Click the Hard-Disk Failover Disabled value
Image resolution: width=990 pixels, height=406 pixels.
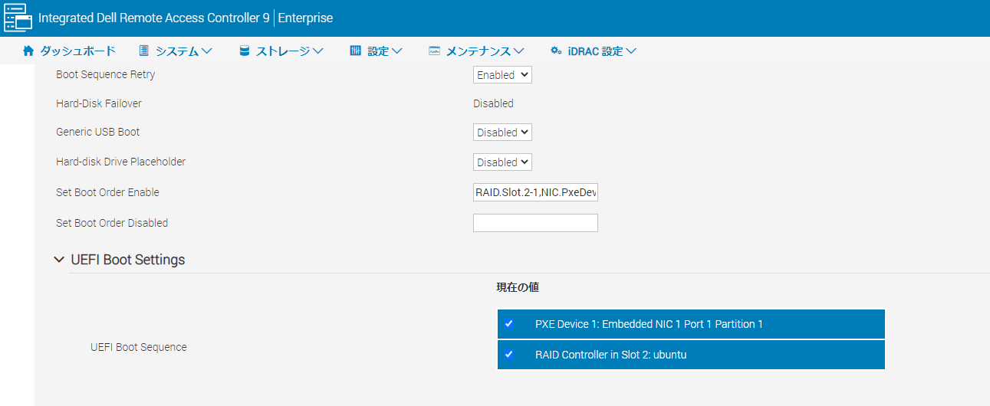point(493,103)
